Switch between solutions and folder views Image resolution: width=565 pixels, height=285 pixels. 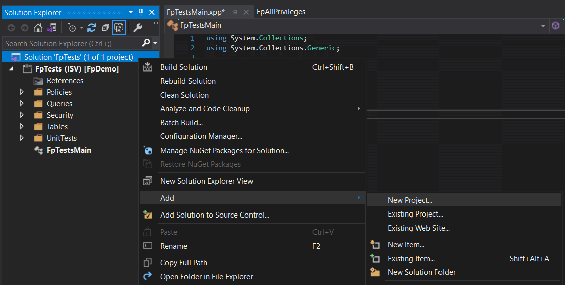52,28
